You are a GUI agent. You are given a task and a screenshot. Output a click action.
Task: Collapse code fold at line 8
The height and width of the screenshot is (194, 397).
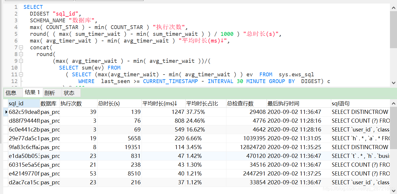[x=21, y=54]
